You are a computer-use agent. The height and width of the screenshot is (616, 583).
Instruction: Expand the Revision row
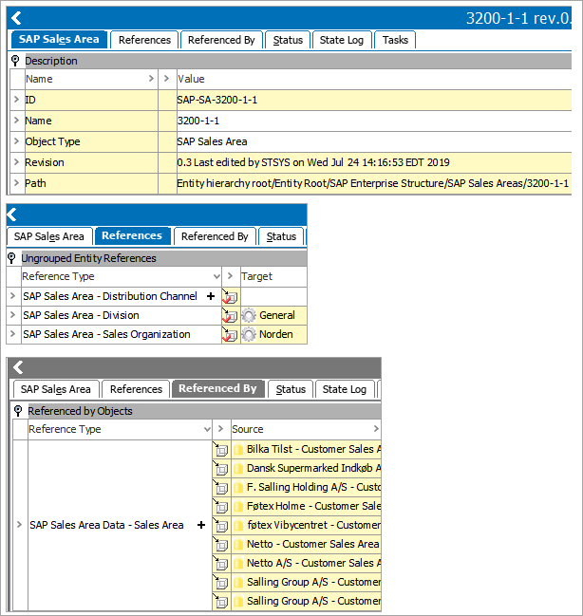[x=16, y=162]
